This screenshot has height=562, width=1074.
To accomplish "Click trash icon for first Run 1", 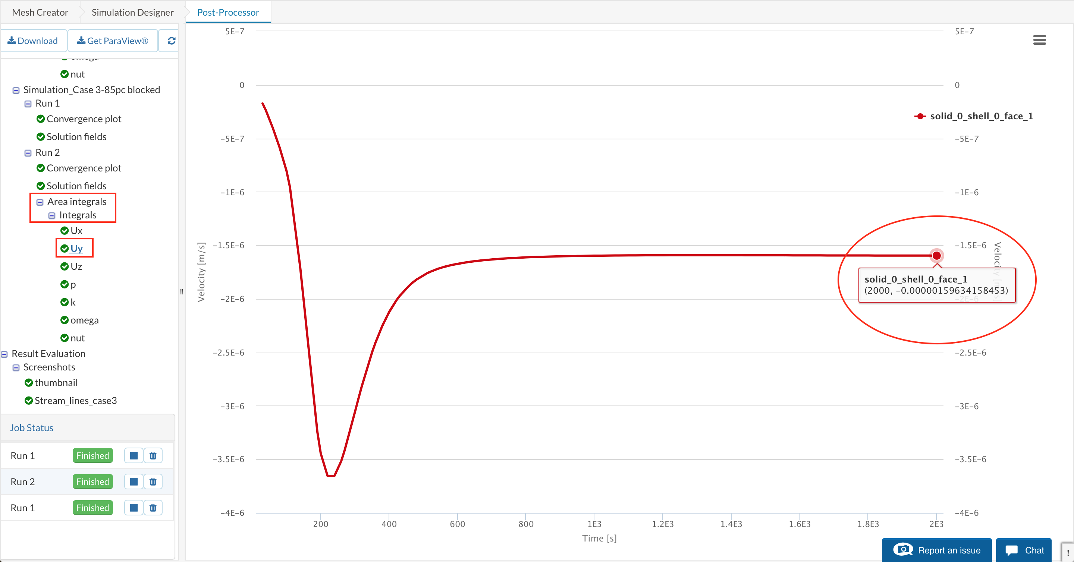I will [153, 455].
